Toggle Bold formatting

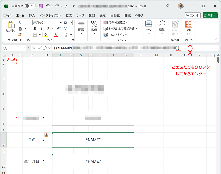(x=35, y=28)
